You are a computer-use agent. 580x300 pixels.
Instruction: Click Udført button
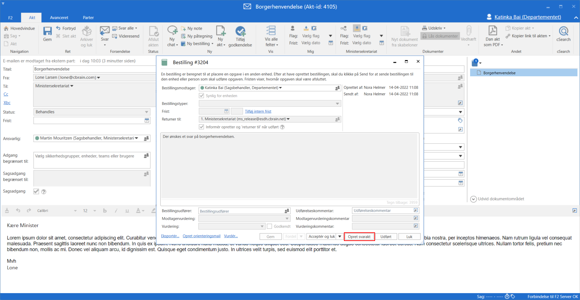pos(386,236)
